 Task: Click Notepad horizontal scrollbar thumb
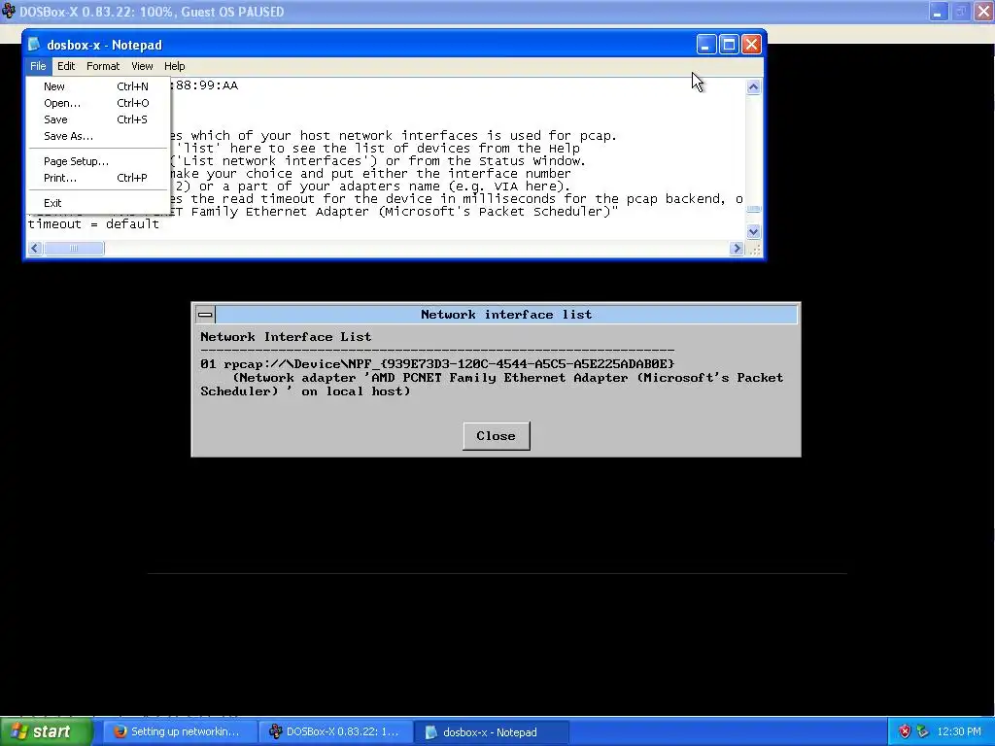(x=74, y=249)
